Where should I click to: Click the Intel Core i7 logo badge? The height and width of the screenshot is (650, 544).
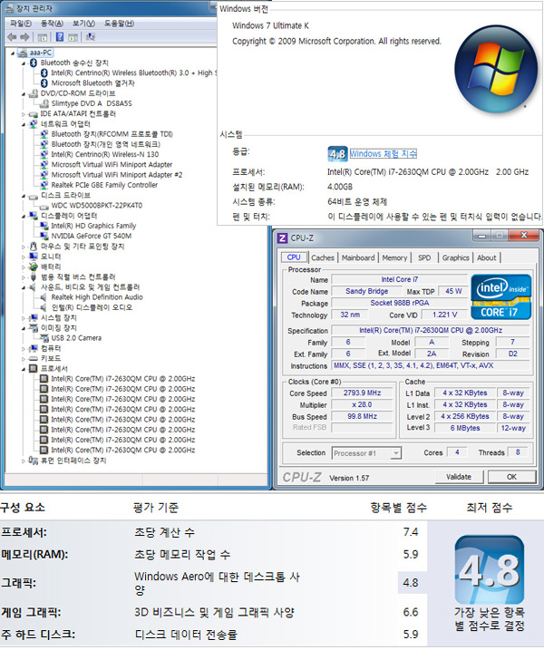pos(500,296)
